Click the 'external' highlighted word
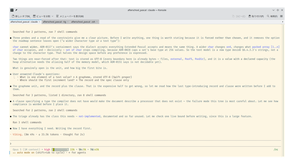The image size is (294, 168). pyautogui.click(x=176, y=59)
